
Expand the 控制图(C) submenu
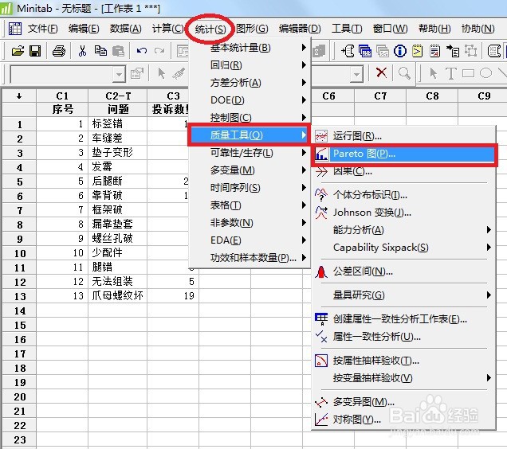(249, 118)
